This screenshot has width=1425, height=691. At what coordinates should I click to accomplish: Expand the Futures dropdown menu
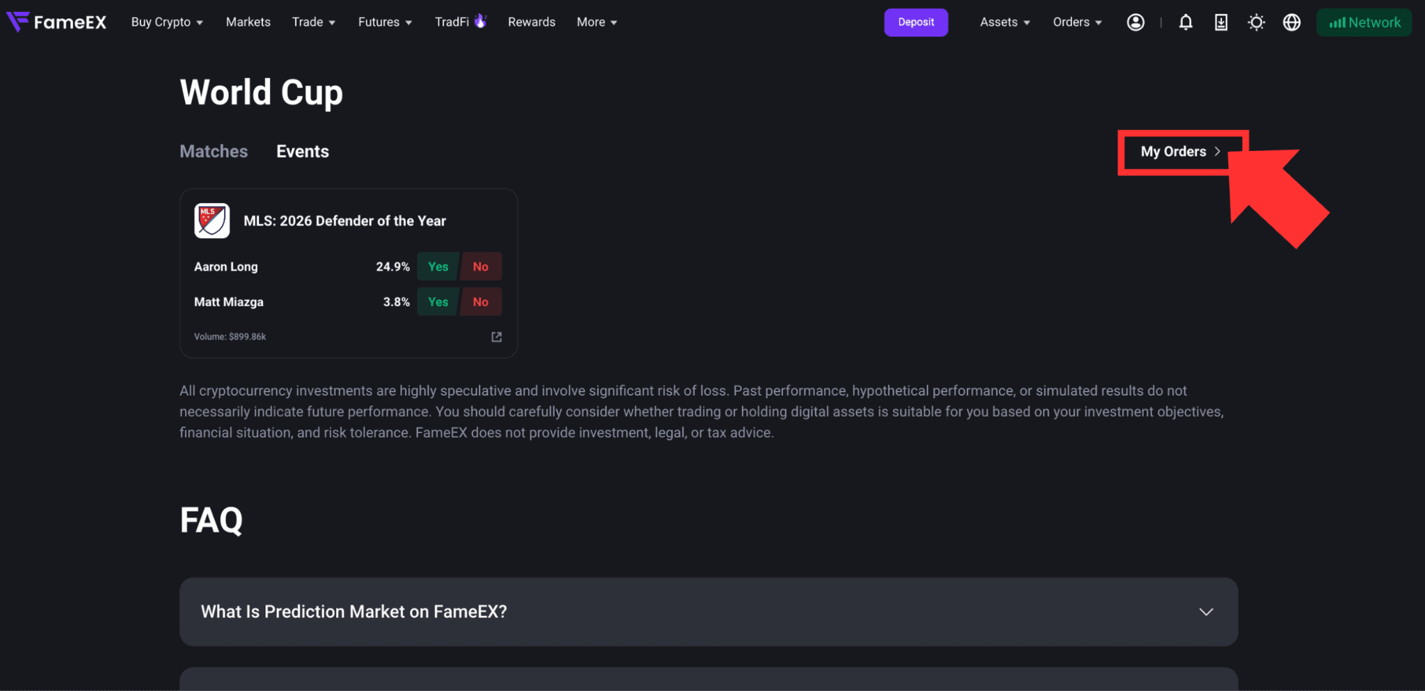pyautogui.click(x=385, y=22)
